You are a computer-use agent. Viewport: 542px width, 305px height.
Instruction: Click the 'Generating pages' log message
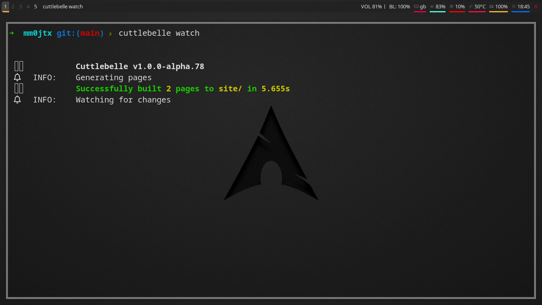[113, 78]
